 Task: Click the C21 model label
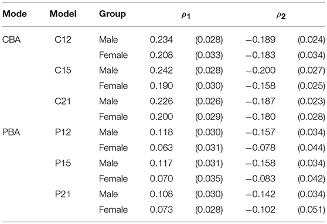point(63,101)
